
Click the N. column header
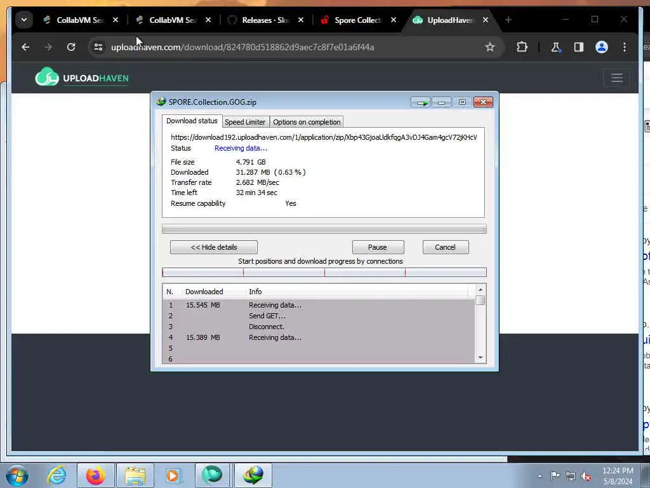pyautogui.click(x=170, y=292)
